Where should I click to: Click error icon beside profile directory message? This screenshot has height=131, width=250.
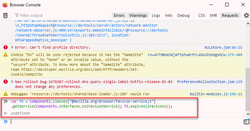click(x=6, y=47)
